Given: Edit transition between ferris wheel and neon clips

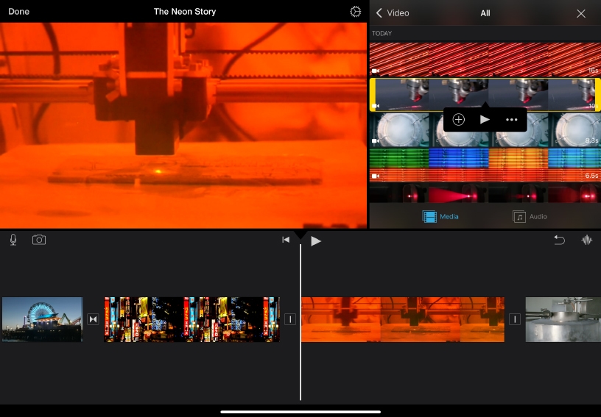Looking at the screenshot, I should click(x=93, y=319).
